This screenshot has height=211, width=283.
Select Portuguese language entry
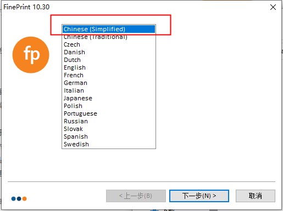coord(109,113)
